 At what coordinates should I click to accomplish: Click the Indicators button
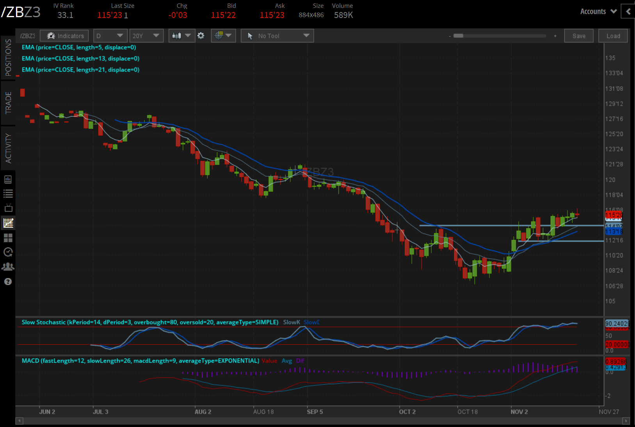64,36
